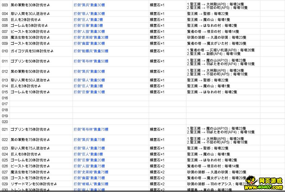Click the translation 打倒"人狼"數量30體

[x=89, y=31]
